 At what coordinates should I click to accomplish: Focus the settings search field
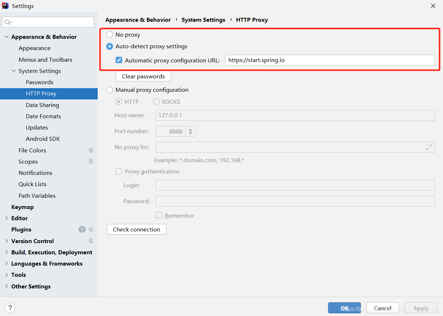tap(48, 22)
